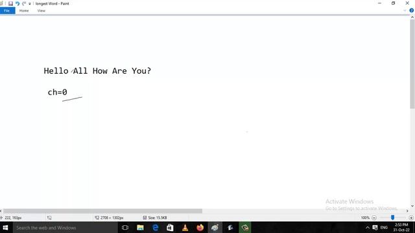Click the 'Search the web and Windows' box
415x233 pixels.
[65, 227]
